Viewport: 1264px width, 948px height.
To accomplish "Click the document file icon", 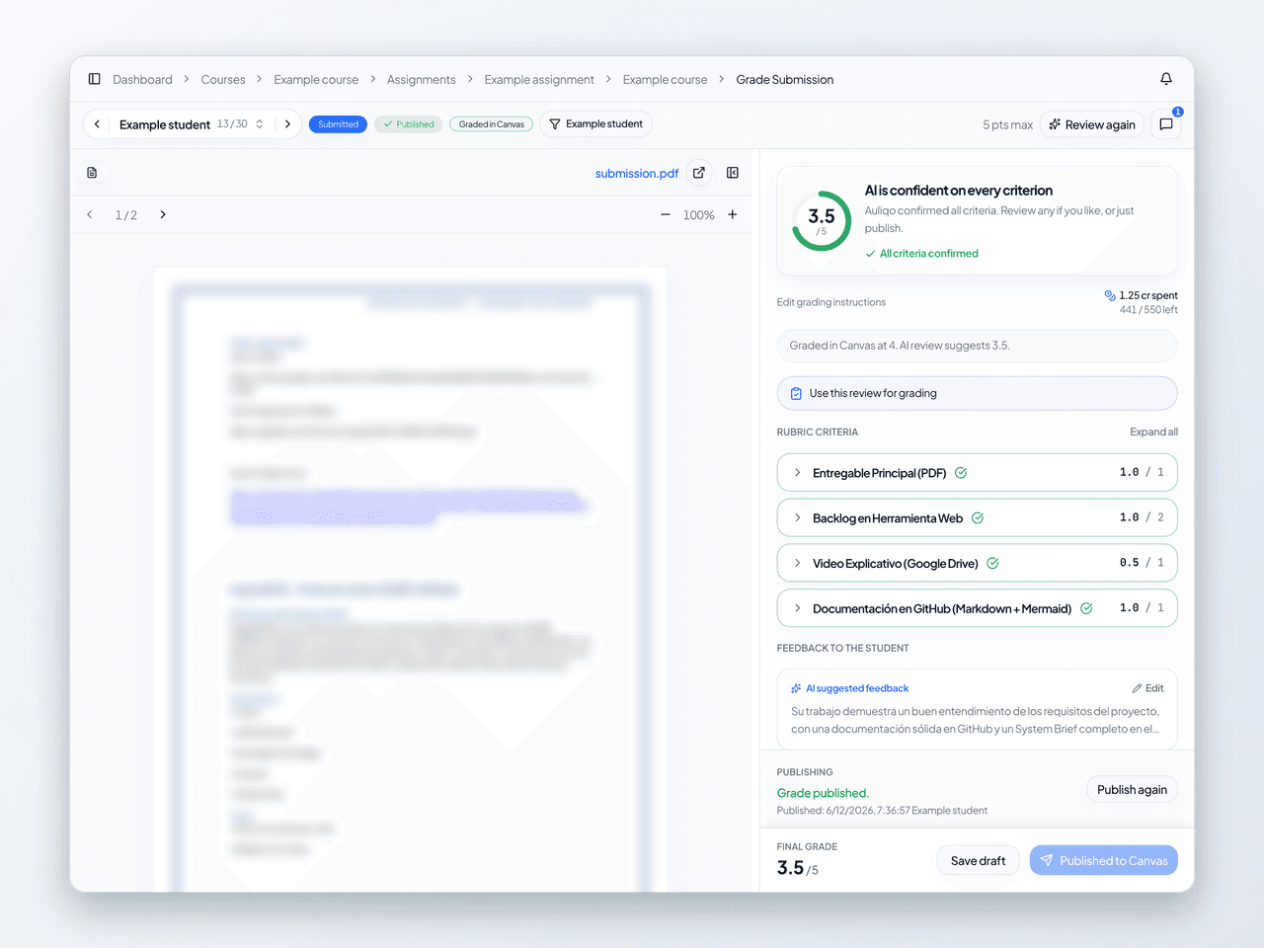I will click(92, 173).
